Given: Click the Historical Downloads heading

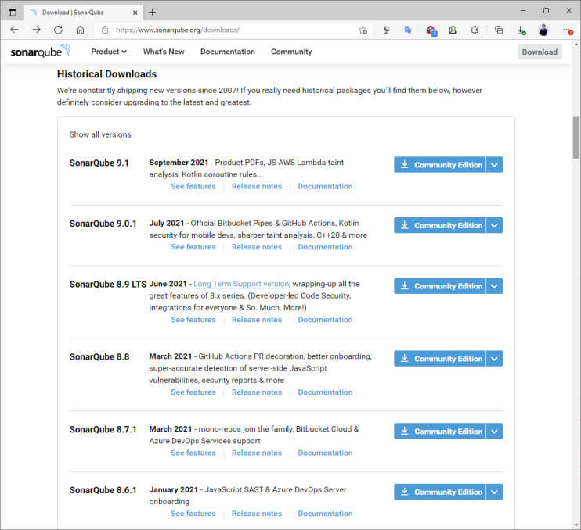Looking at the screenshot, I should (106, 74).
